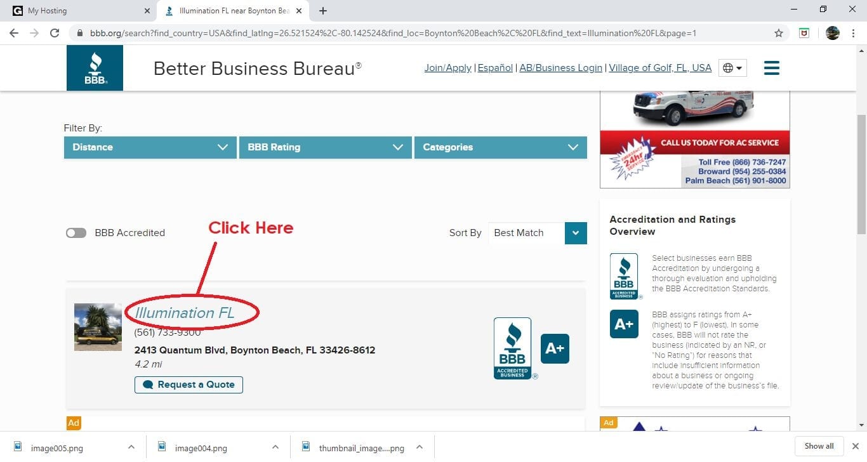The height and width of the screenshot is (462, 867).
Task: Reload the page with refresh icon
Action: [x=55, y=33]
